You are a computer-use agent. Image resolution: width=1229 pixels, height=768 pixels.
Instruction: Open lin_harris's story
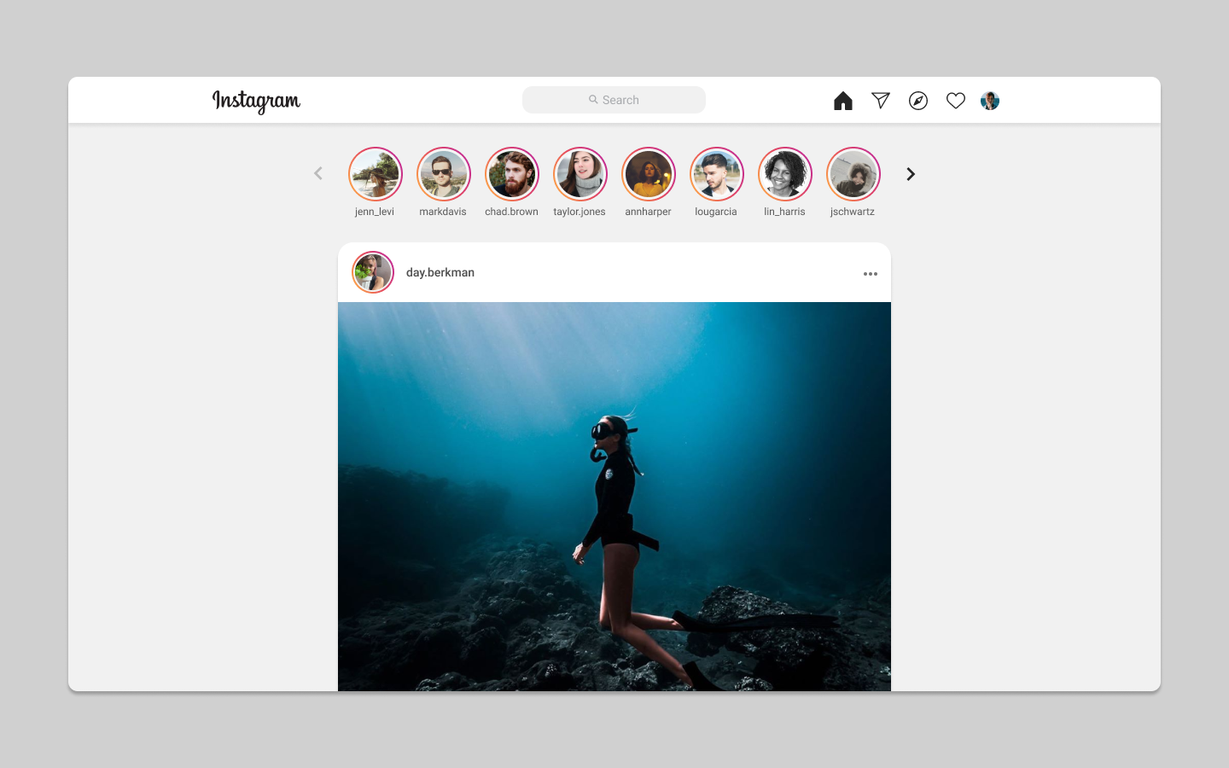(784, 173)
